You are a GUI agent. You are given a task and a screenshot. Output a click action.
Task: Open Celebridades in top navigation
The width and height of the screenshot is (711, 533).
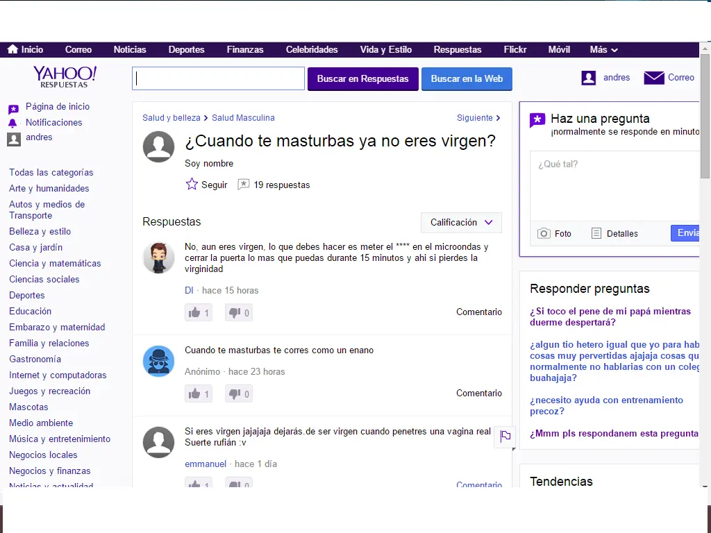pos(312,50)
